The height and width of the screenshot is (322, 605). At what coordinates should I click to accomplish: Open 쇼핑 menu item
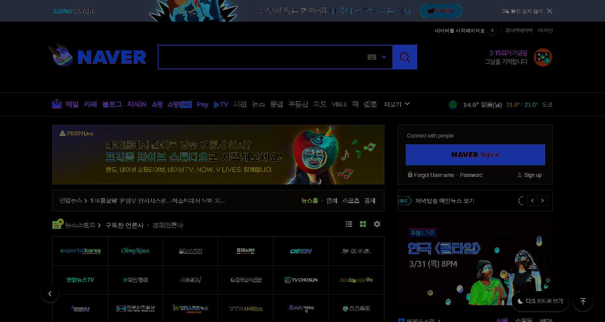[x=157, y=104]
